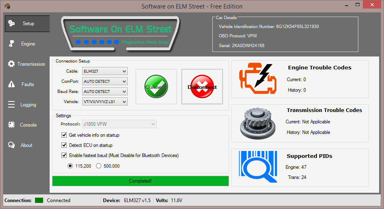
Task: Close the window with red X
Action: coord(372,5)
